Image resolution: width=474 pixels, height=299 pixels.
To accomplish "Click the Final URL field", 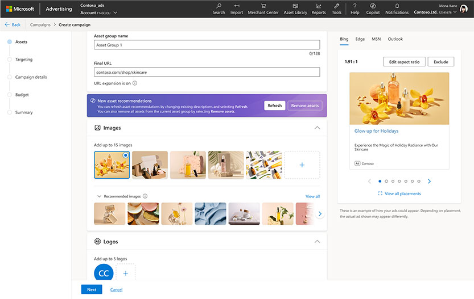I will coord(207,73).
